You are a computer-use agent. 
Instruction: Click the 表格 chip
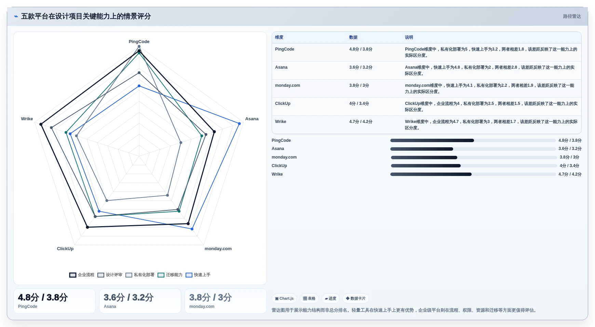pyautogui.click(x=309, y=298)
